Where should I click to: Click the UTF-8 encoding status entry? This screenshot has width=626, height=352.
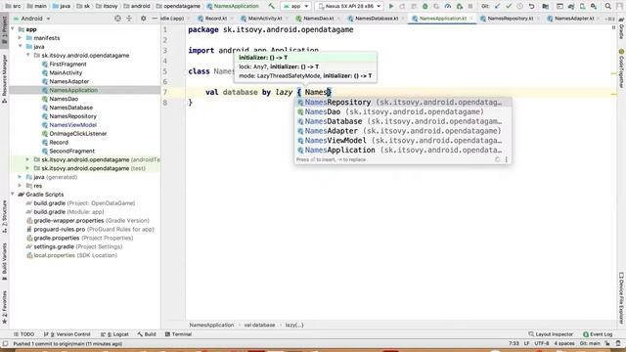[541, 343]
